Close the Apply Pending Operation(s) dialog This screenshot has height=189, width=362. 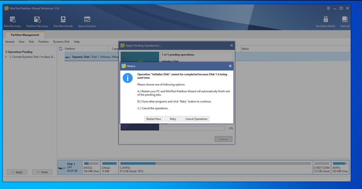pos(232,45)
